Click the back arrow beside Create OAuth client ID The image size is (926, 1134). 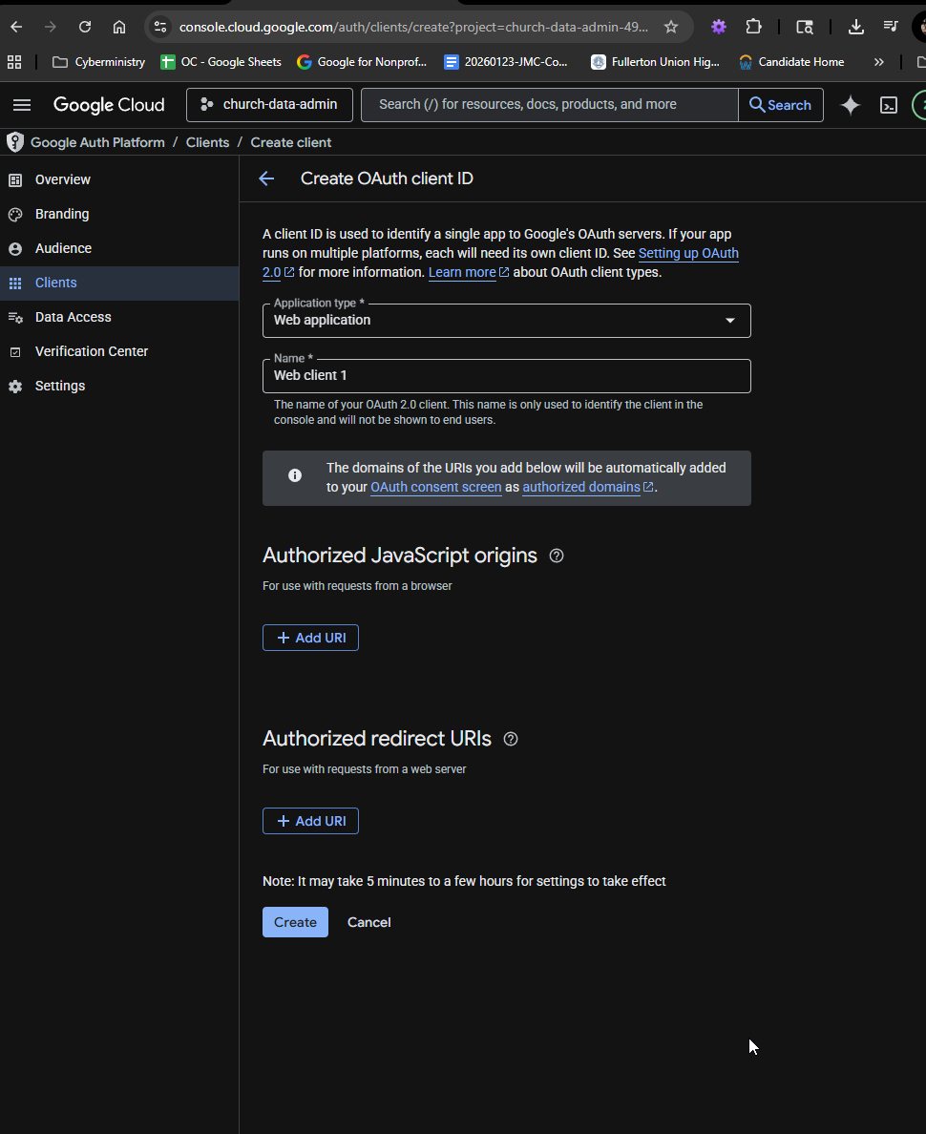click(x=266, y=178)
